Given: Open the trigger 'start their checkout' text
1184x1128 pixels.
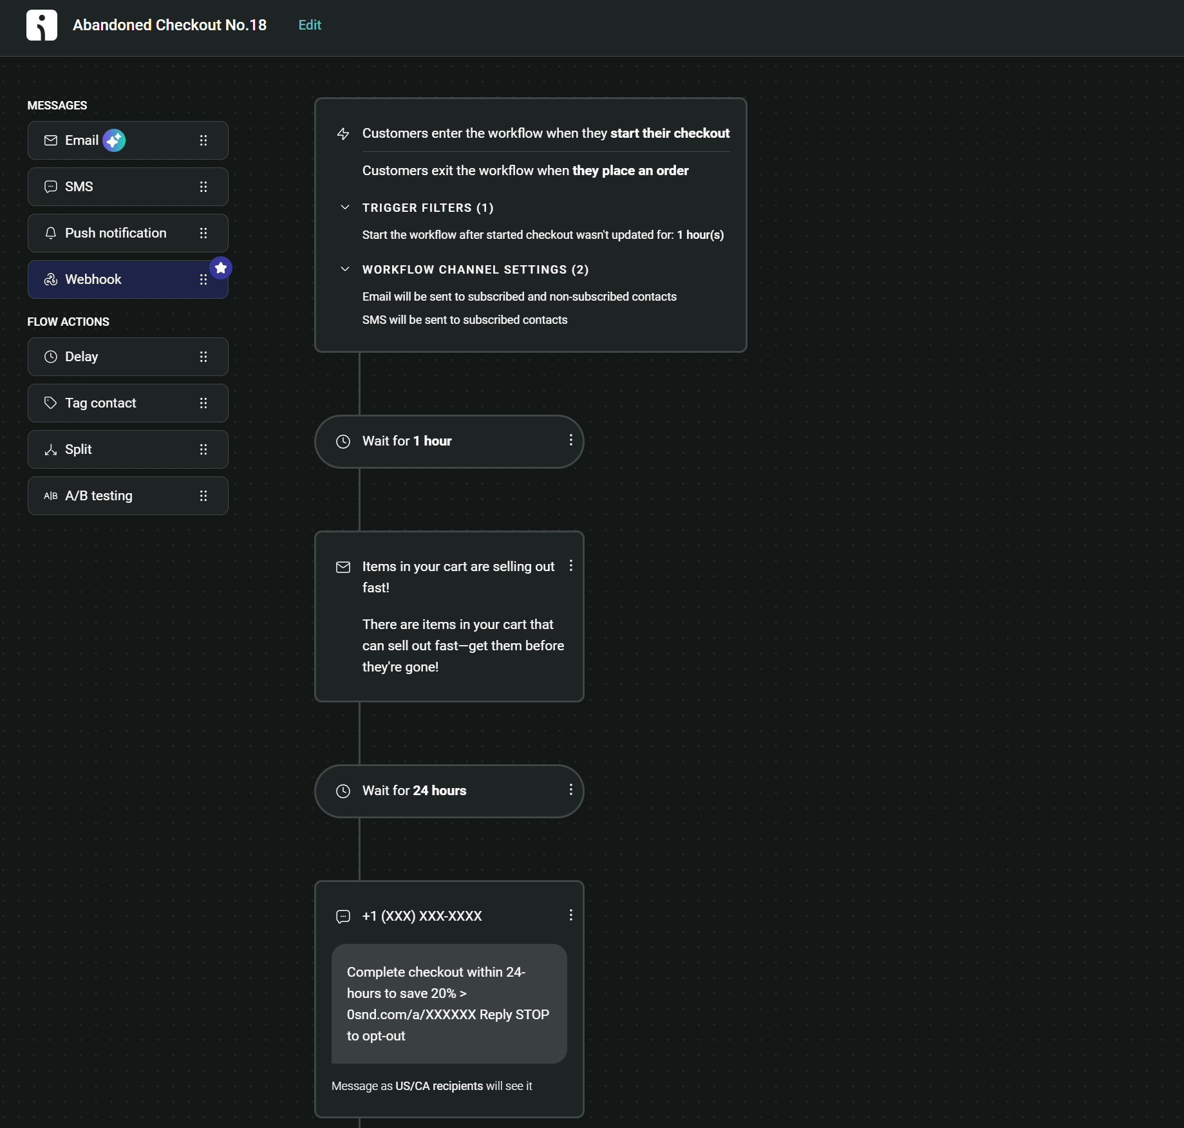Looking at the screenshot, I should click(x=670, y=133).
